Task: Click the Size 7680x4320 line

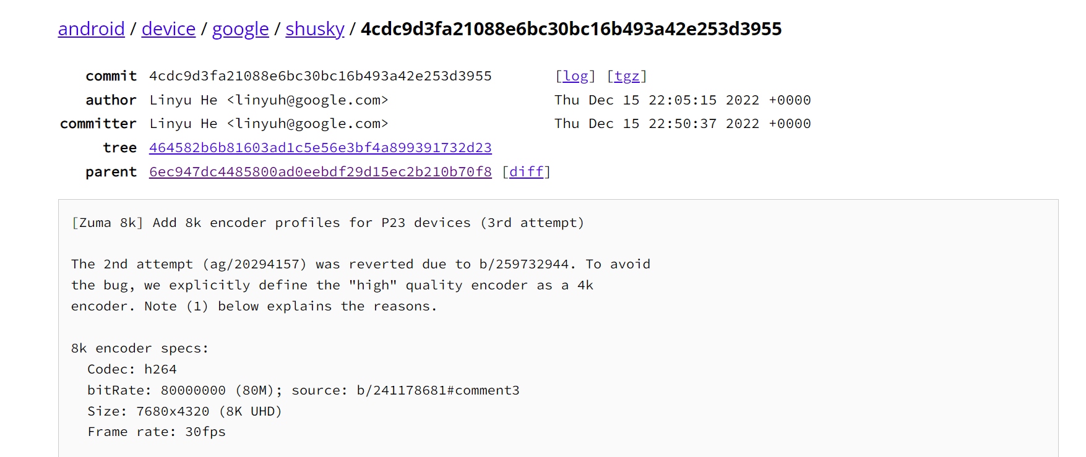Action: tap(184, 411)
